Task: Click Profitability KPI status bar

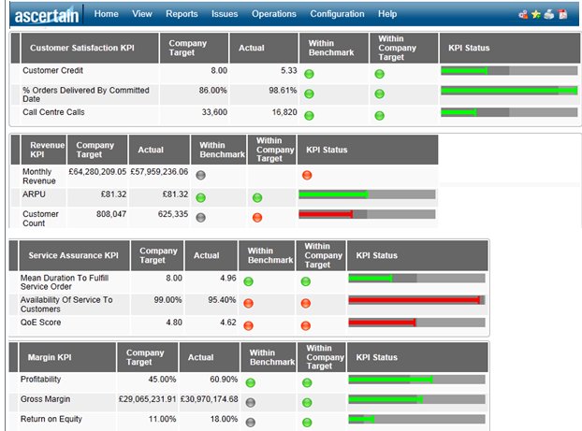Action: point(416,380)
